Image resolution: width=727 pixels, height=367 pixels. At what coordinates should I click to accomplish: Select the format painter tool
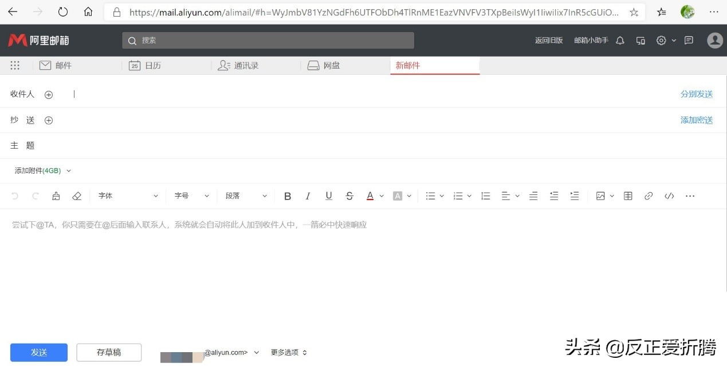pyautogui.click(x=56, y=196)
